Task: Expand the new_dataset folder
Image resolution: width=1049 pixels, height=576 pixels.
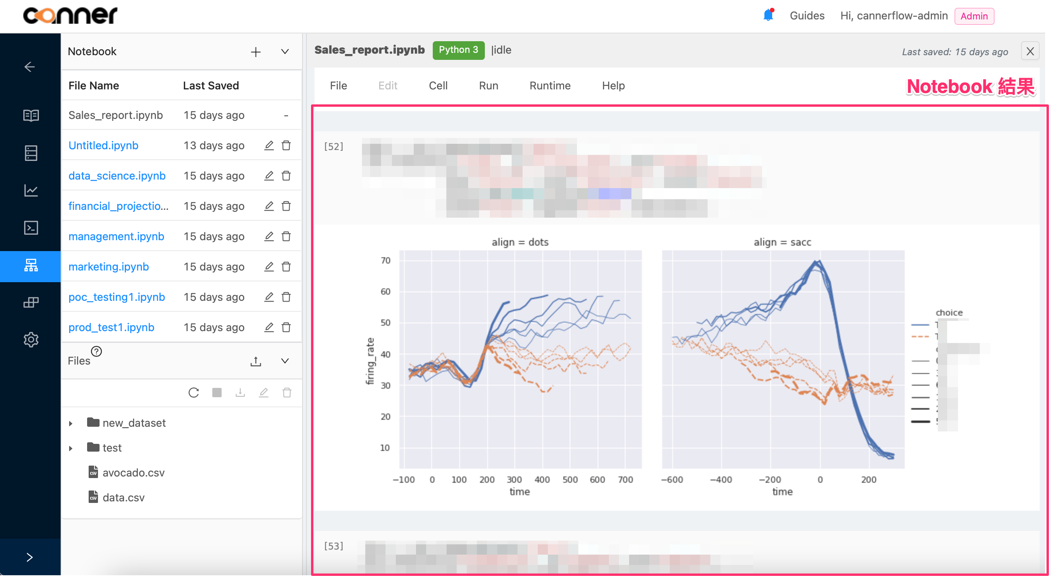Action: coord(71,423)
